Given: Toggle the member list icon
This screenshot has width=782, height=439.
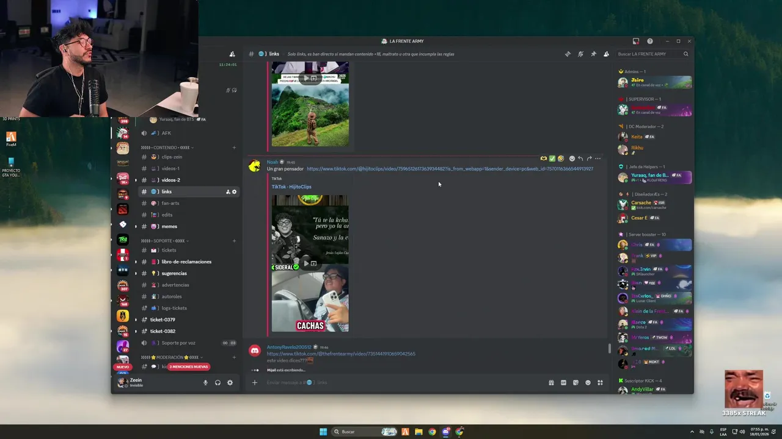Looking at the screenshot, I should pyautogui.click(x=606, y=54).
